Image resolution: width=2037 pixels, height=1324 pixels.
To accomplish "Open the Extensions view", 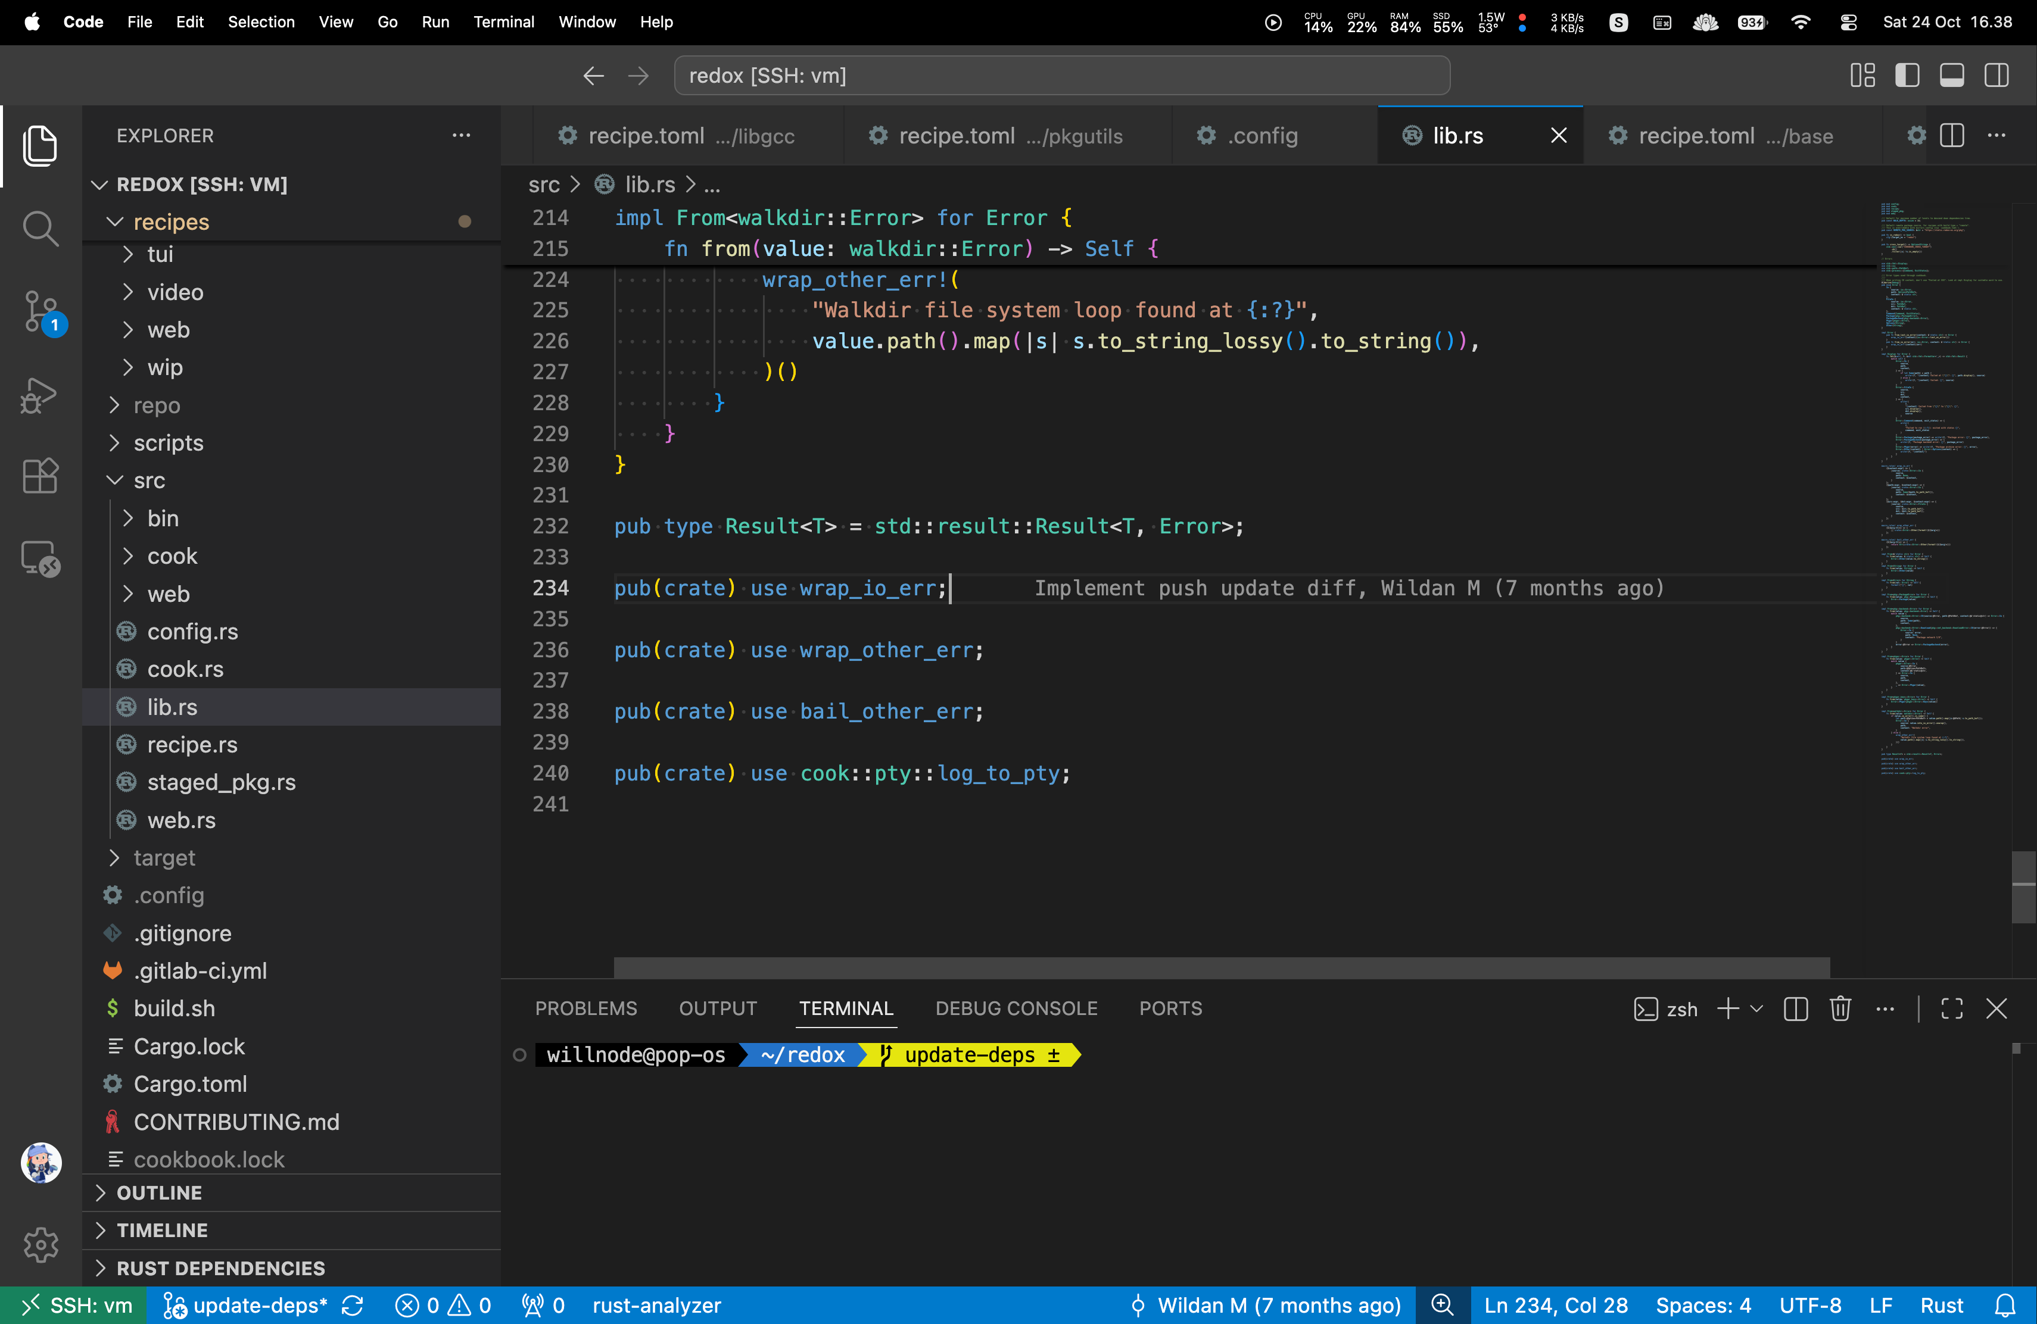I will pos(41,476).
